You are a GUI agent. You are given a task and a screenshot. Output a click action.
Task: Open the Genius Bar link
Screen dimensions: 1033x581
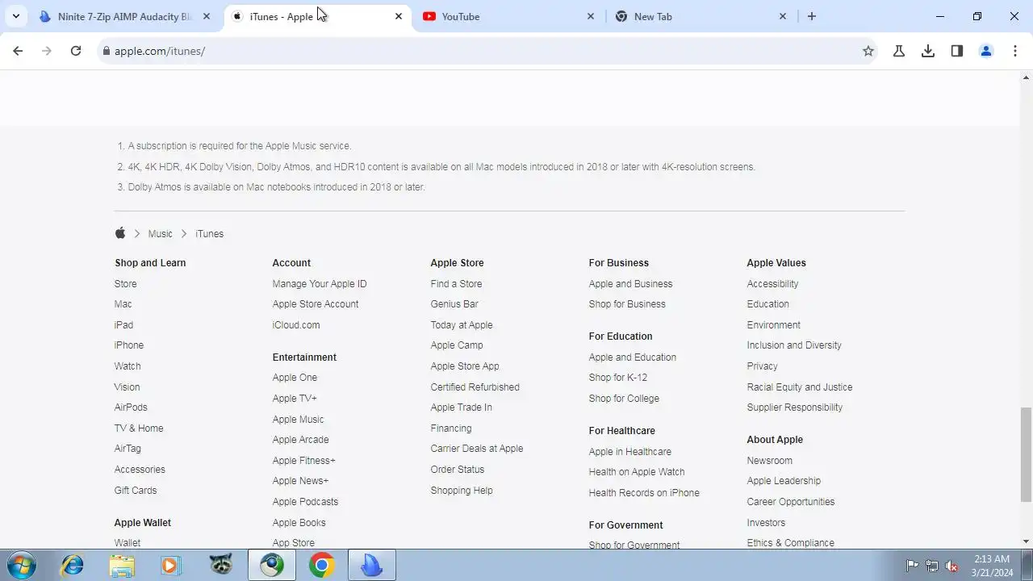coord(454,304)
